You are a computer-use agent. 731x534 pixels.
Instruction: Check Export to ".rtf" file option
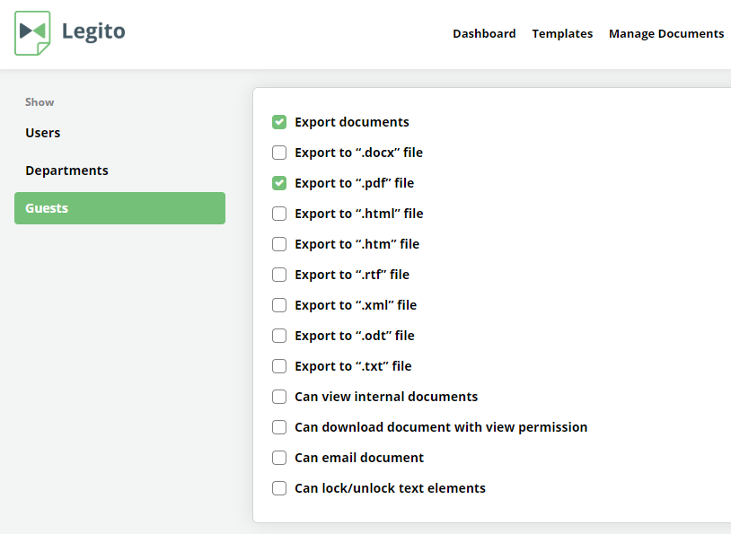point(279,275)
